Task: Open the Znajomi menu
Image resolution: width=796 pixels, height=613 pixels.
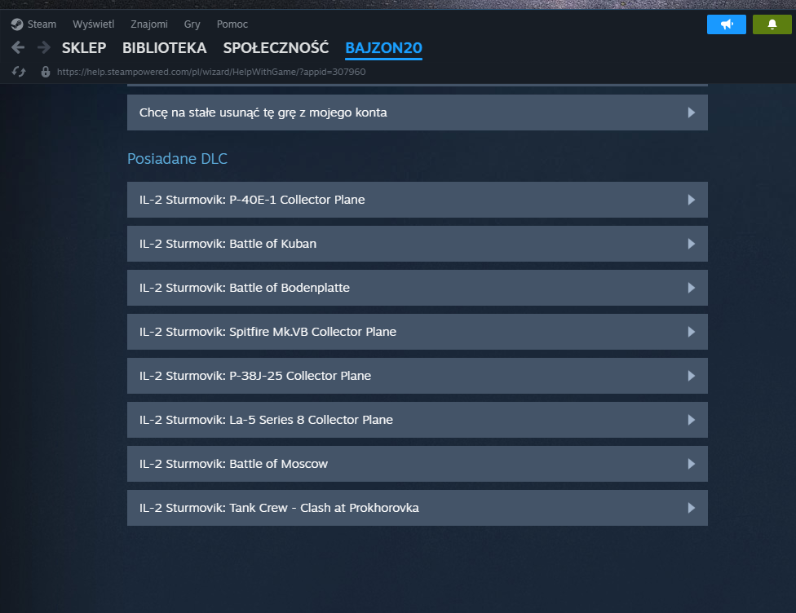Action: (x=149, y=24)
